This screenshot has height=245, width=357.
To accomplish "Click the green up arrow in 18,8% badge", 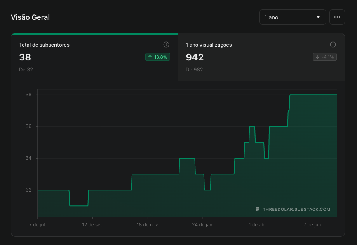I will (x=150, y=57).
